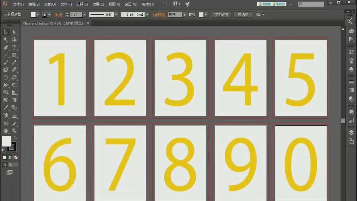The height and width of the screenshot is (201, 357).
Task: Open the Appearance panel
Action: tap(351, 111)
